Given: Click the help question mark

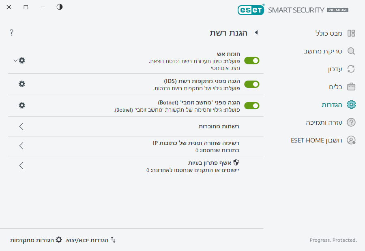Looking at the screenshot, I should click(x=11, y=33).
